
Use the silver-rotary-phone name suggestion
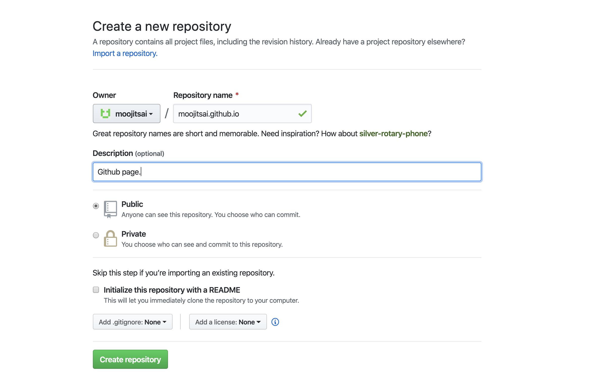393,133
